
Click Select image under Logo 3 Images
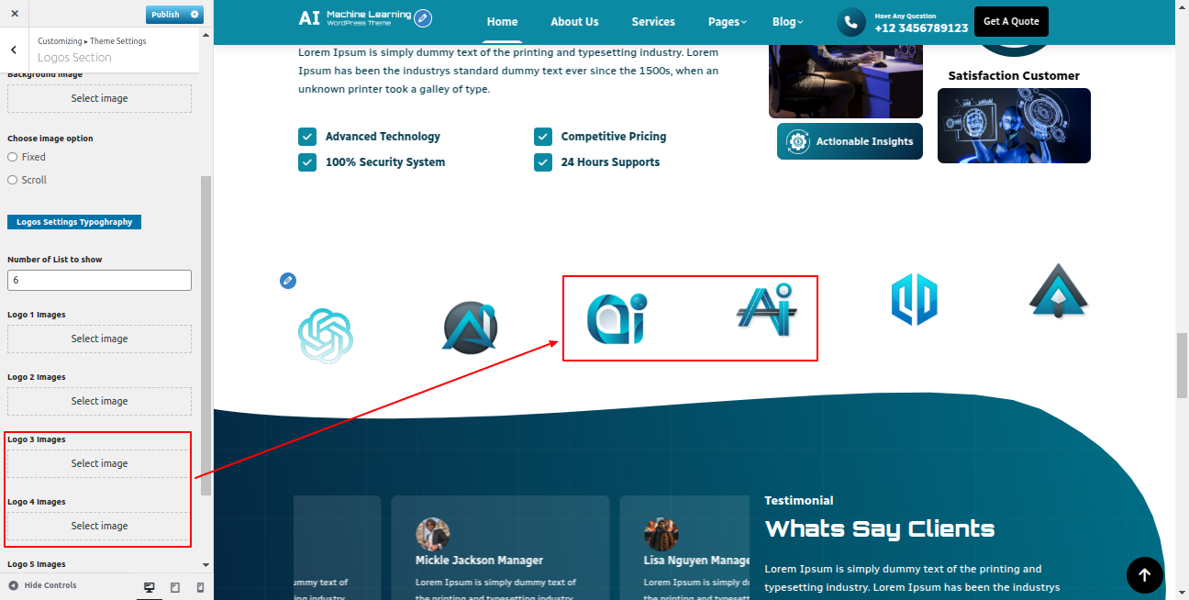(x=99, y=463)
